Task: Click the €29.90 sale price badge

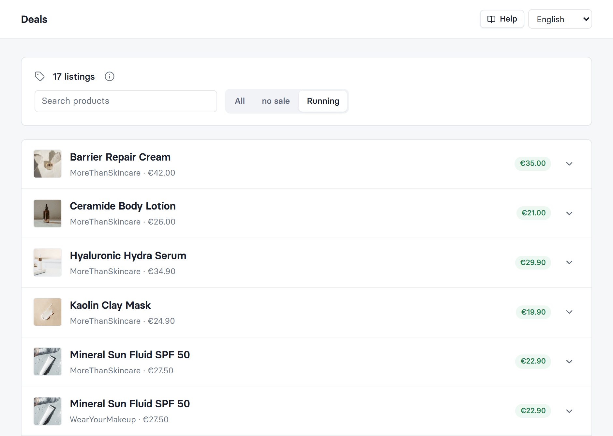Action: tap(533, 263)
